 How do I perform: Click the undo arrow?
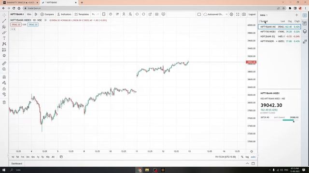point(93,14)
